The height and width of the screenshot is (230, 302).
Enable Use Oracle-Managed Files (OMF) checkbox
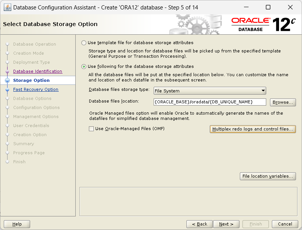coord(91,129)
